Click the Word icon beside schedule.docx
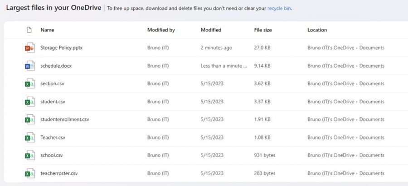The image size is (408, 186). pos(29,66)
